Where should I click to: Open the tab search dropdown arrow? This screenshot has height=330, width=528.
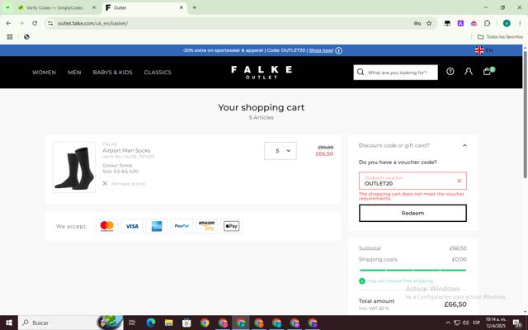[7, 7]
